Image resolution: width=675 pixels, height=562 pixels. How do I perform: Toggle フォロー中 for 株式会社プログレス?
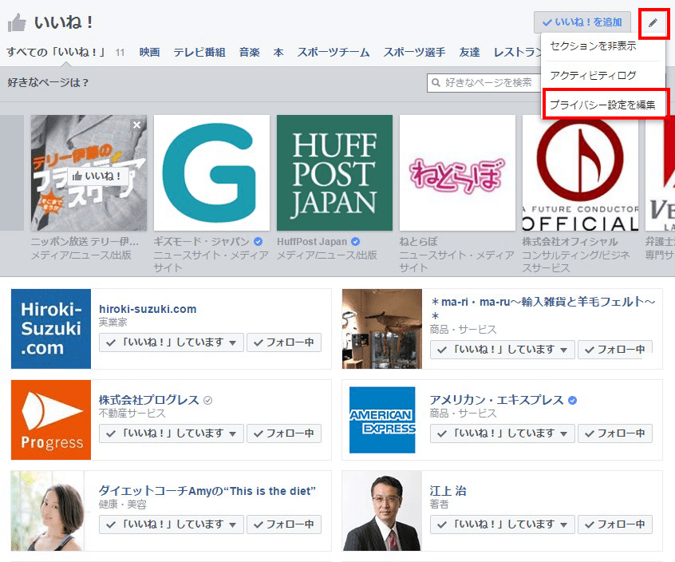pyautogui.click(x=284, y=433)
